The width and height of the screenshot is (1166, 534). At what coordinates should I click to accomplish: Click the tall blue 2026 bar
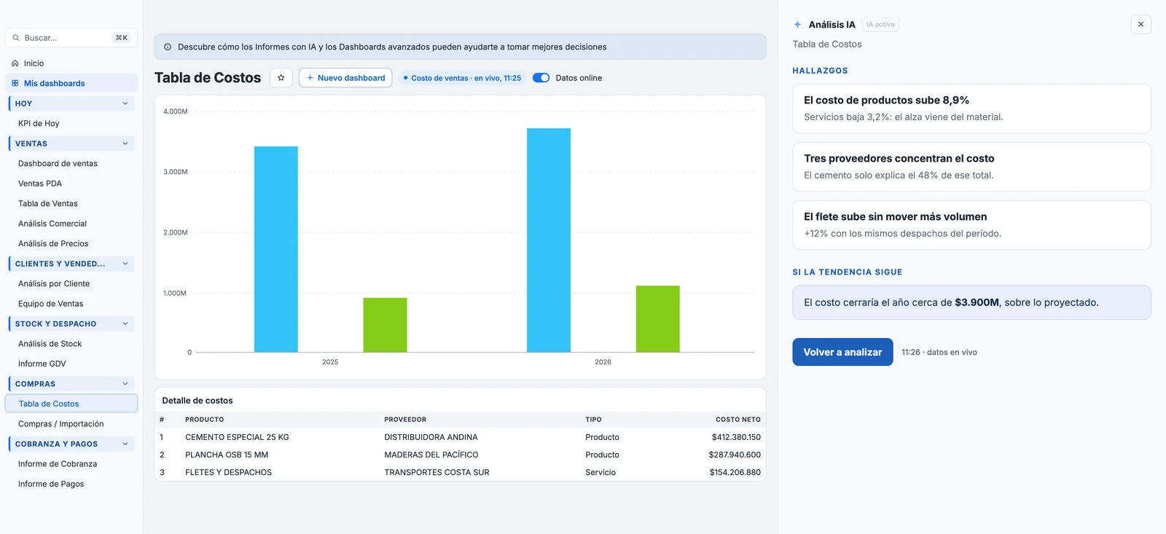tap(549, 240)
